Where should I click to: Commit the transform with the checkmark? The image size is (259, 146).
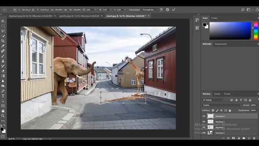point(174,10)
